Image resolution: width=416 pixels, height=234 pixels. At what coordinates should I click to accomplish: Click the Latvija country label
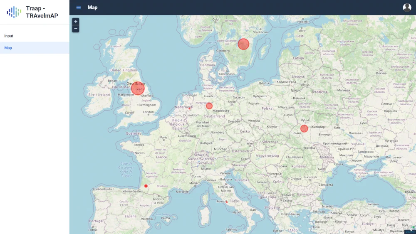pos(298,58)
